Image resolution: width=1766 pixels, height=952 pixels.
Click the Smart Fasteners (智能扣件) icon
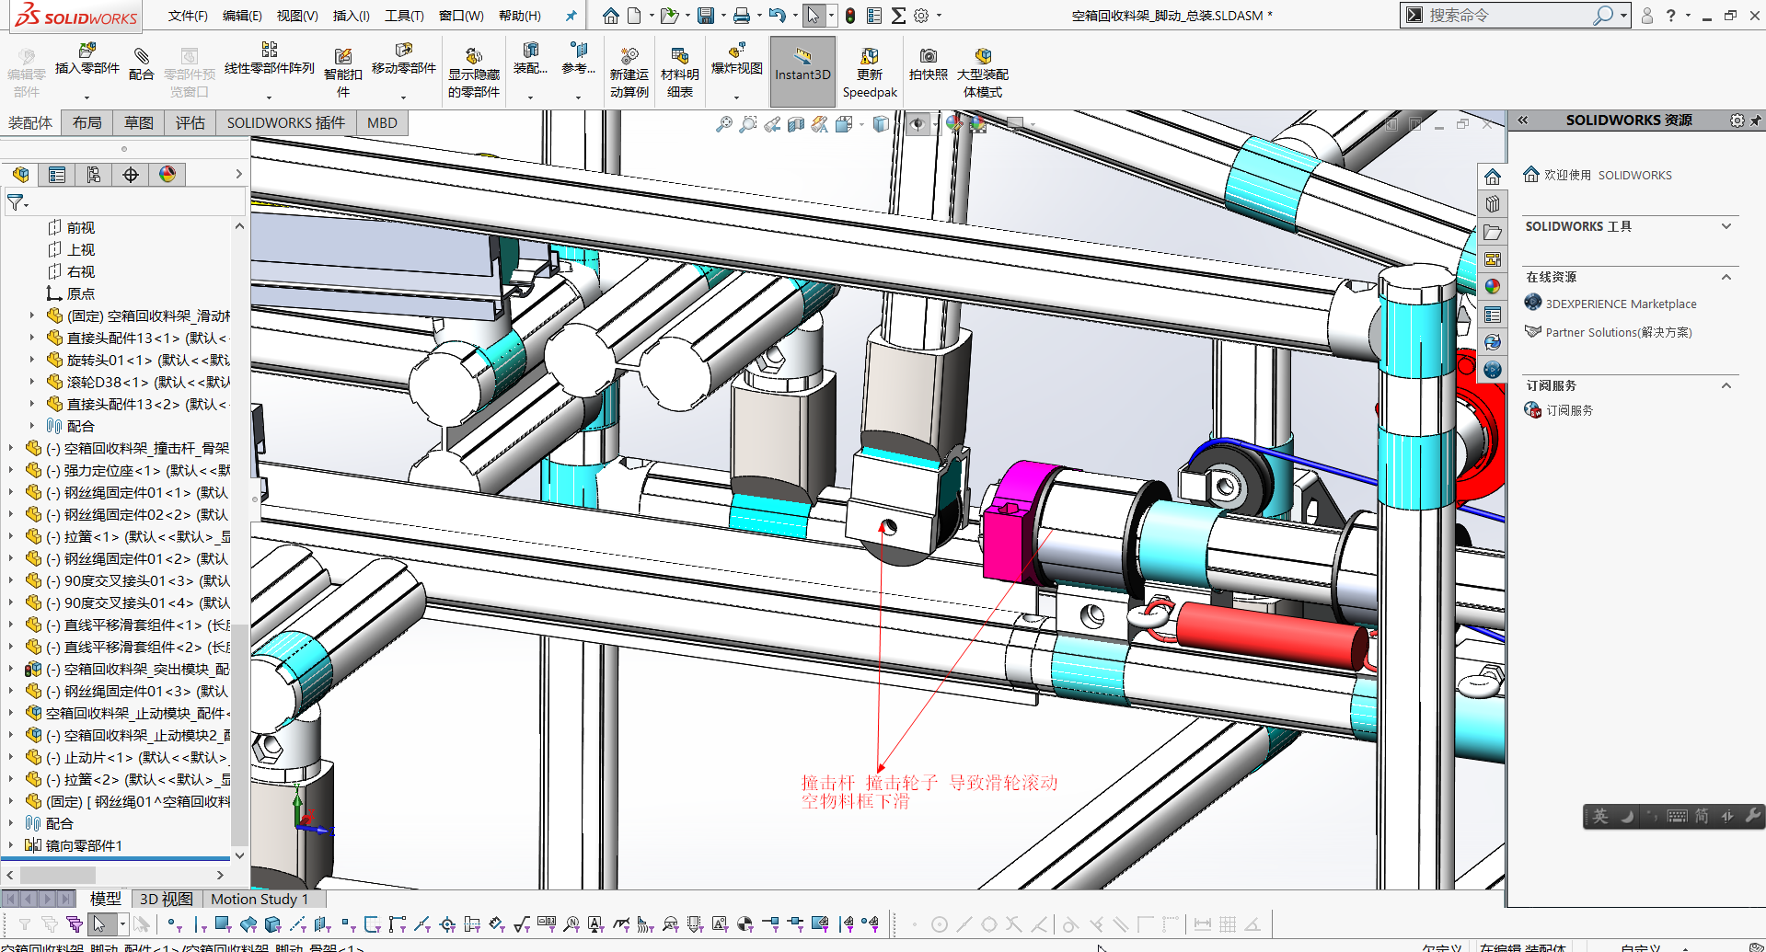coord(343,56)
